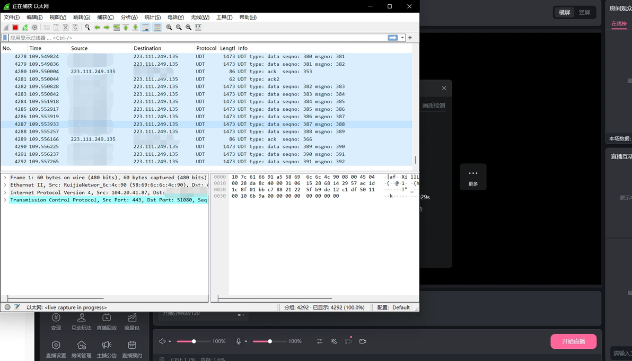Open the 捕获(C) menu
Viewport: 632px width, 361px height.
[x=105, y=17]
